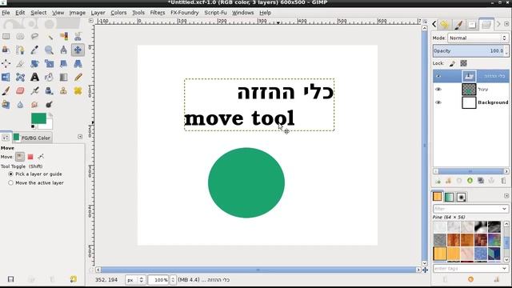This screenshot has height=288, width=512.
Task: Set Move mode to Path
Action: [x=41, y=157]
